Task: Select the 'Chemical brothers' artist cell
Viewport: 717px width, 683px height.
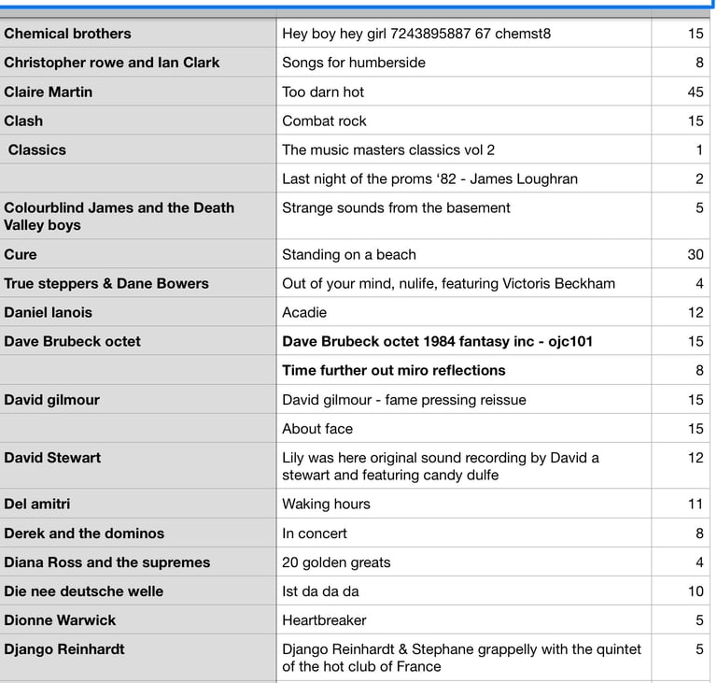Action: coord(137,34)
